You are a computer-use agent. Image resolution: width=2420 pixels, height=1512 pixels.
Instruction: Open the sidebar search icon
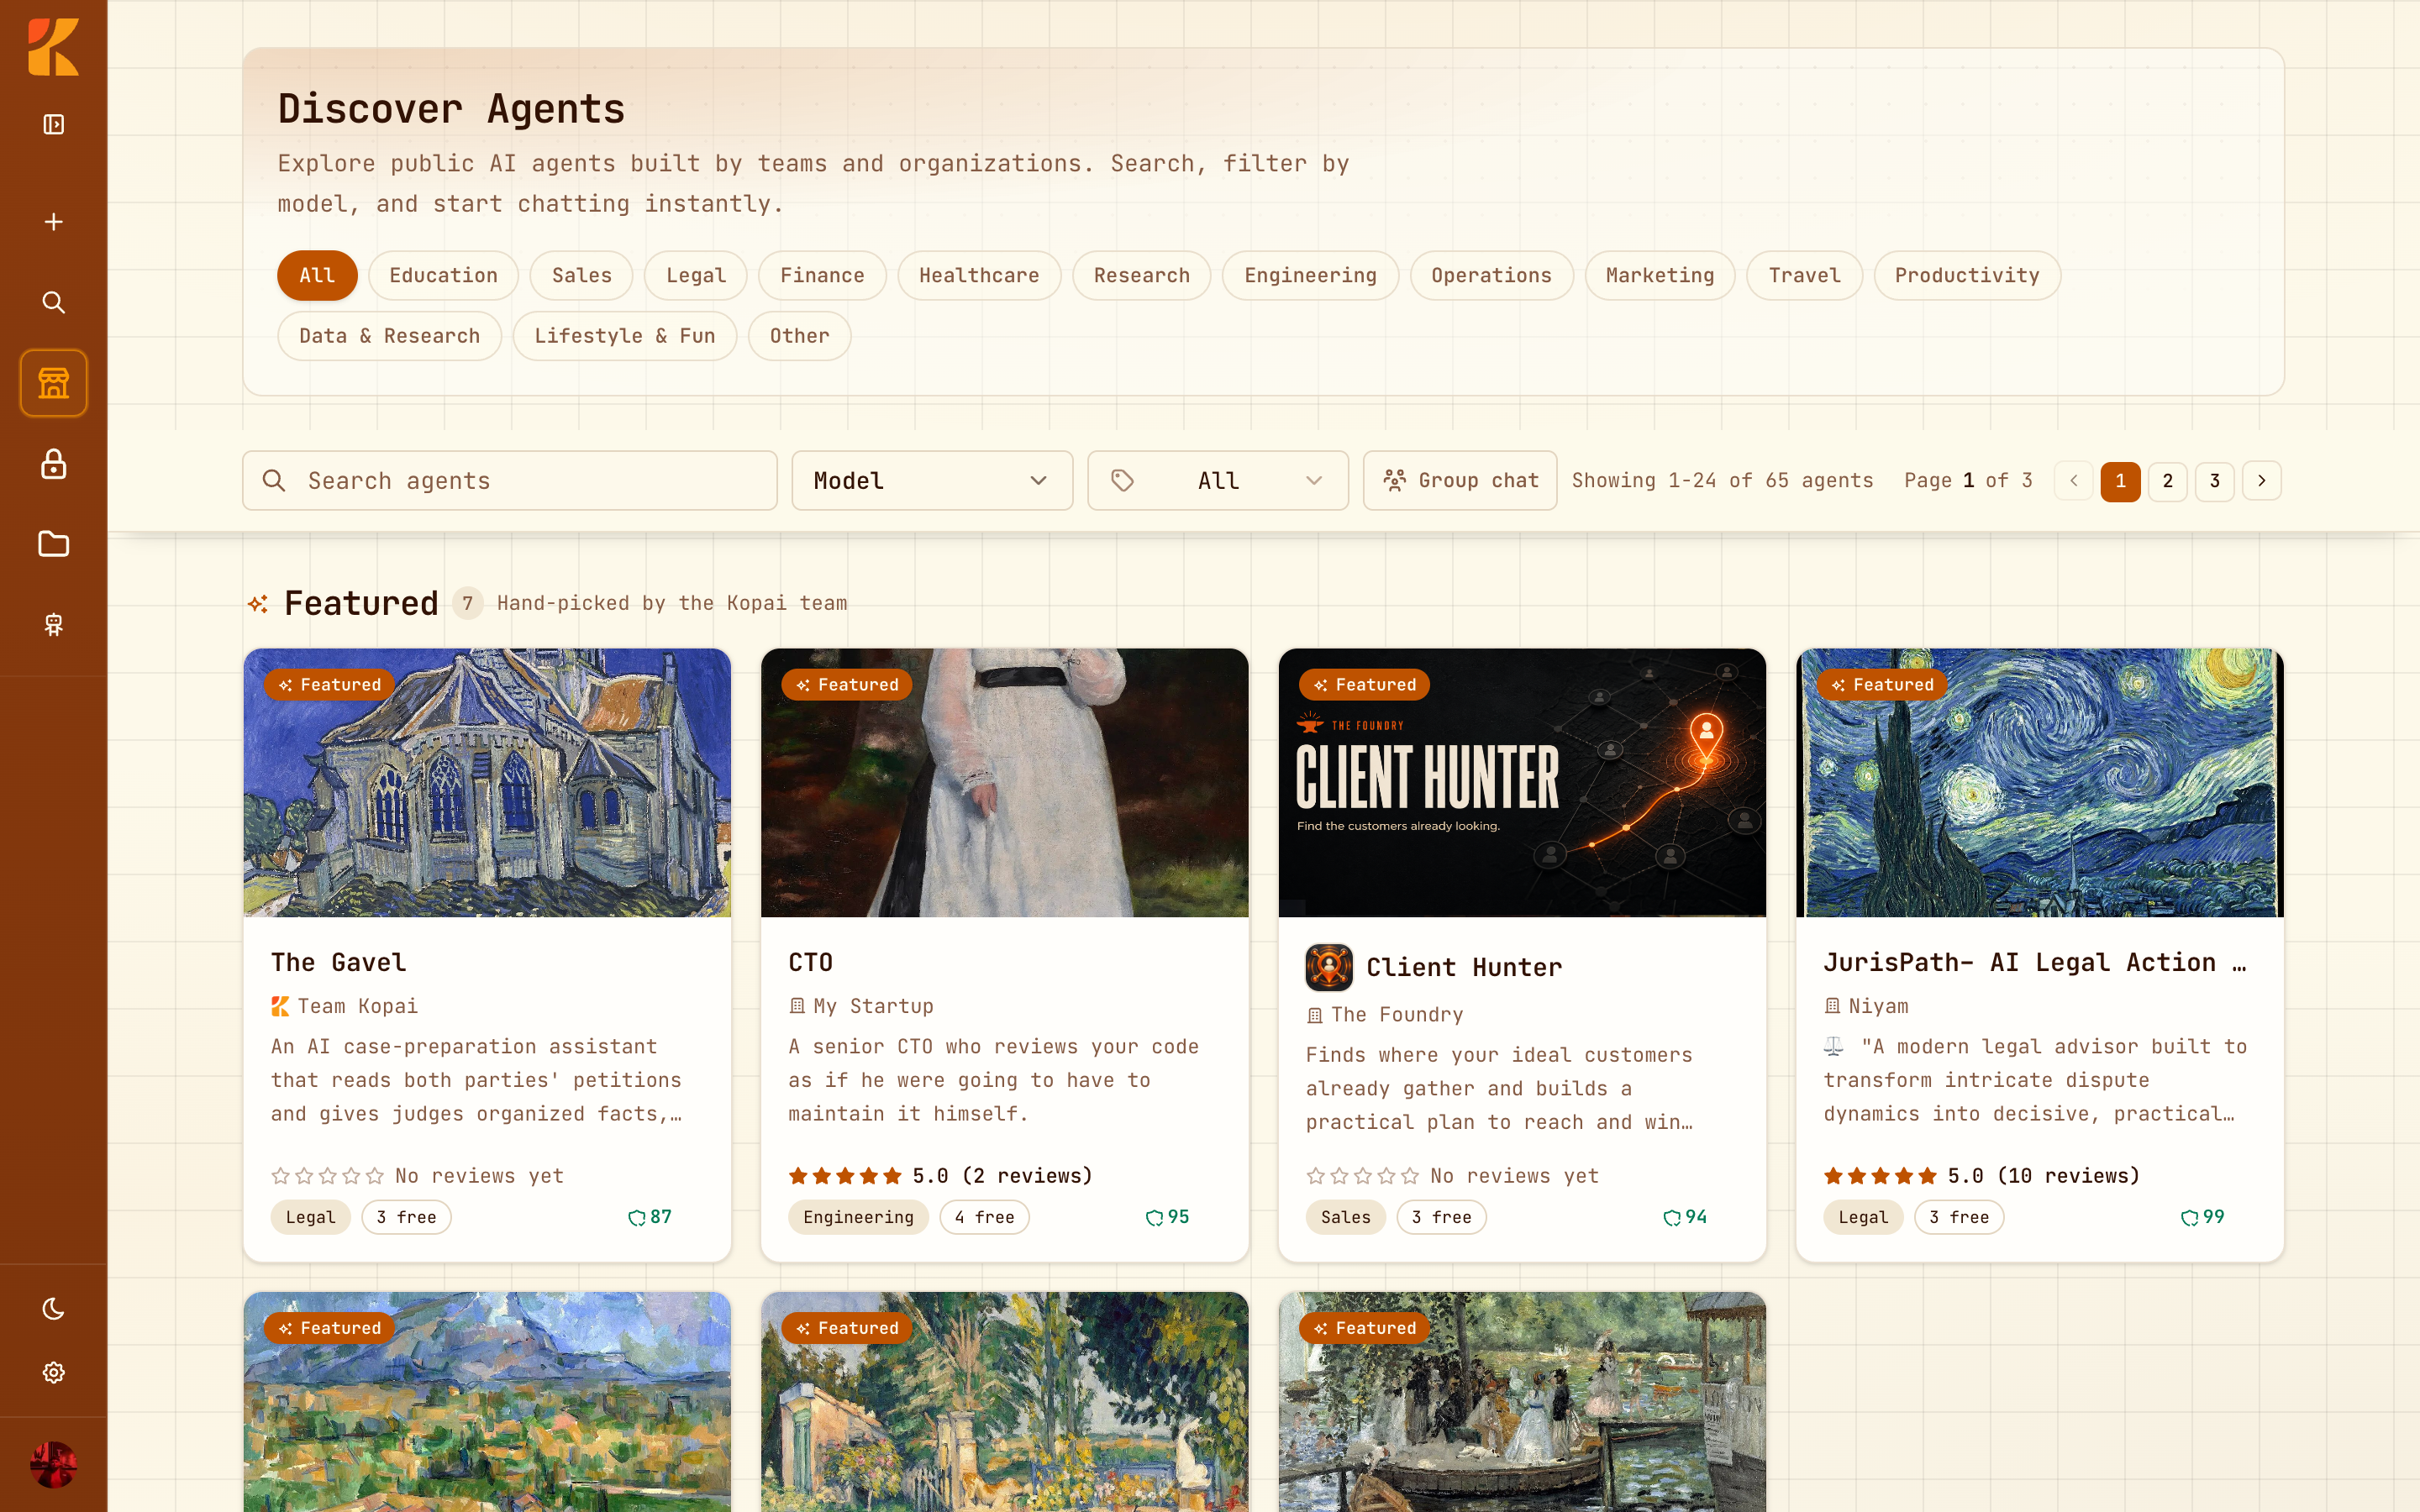point(54,302)
